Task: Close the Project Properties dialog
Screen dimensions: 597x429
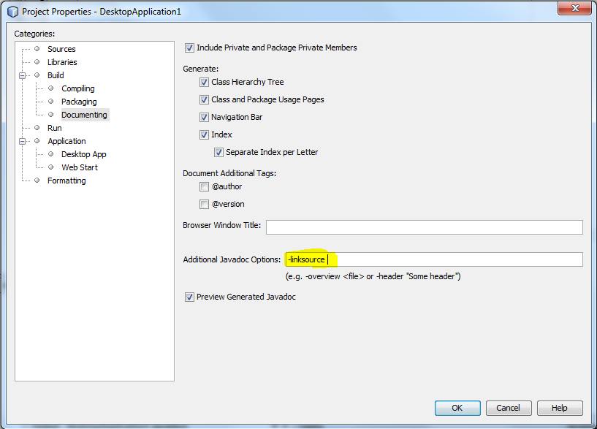Action: point(575,8)
